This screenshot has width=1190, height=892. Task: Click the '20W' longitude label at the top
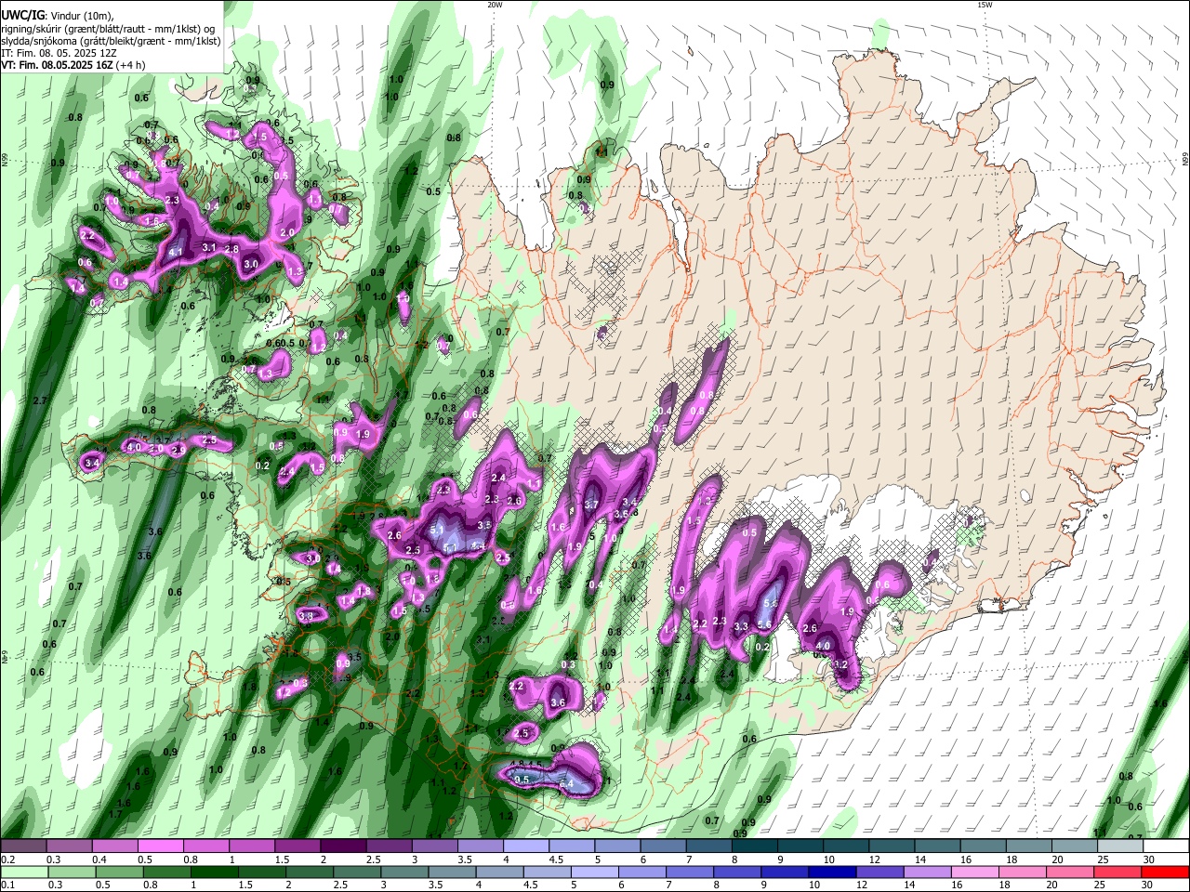coord(495,5)
